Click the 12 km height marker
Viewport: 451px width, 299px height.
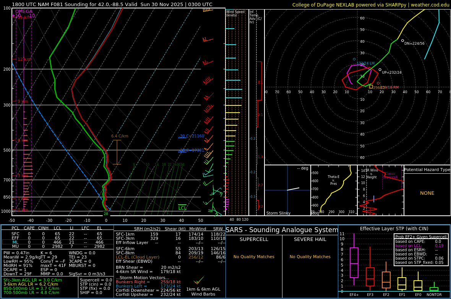pyautogui.click(x=24, y=59)
